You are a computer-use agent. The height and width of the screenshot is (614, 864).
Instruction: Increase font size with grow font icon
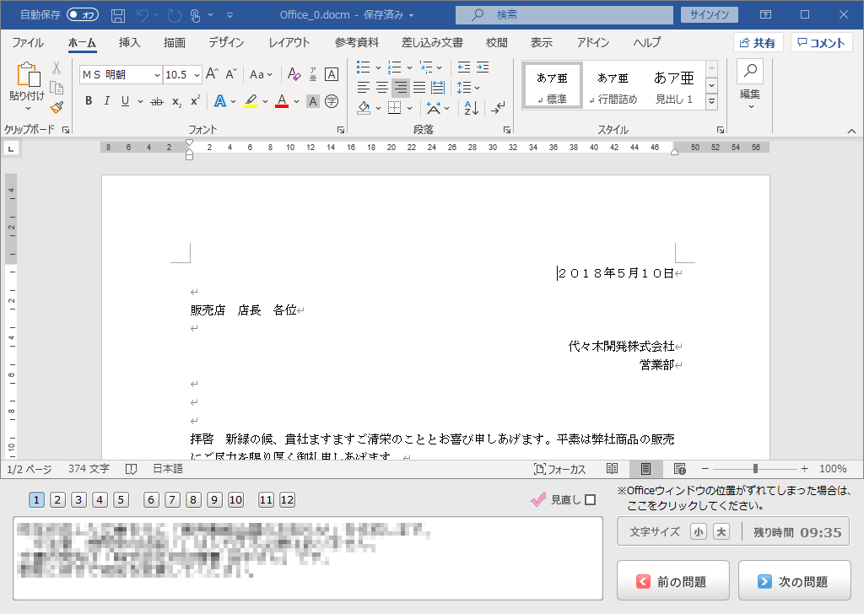click(212, 73)
